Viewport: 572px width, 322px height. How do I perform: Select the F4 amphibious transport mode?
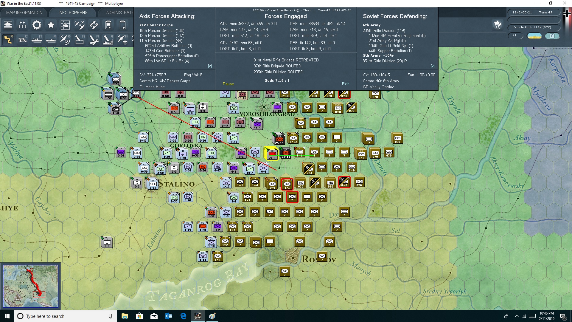(51, 40)
